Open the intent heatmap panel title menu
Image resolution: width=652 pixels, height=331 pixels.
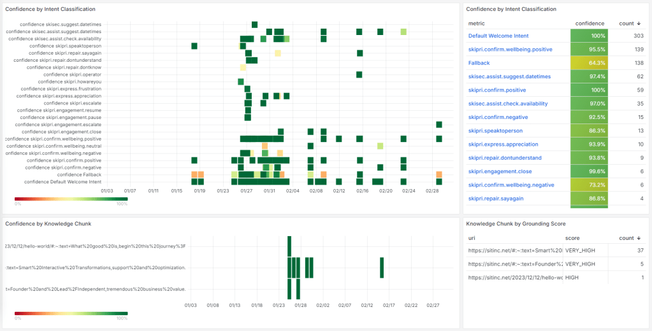pos(50,9)
